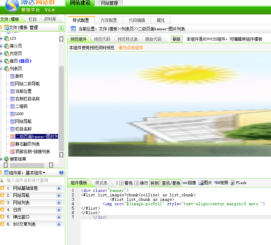Click the 二维码 component in tree
The height and width of the screenshot is (245, 271).
tap(21, 106)
